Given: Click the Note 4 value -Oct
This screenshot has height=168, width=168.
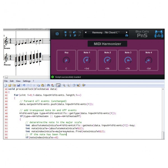Looking at the screenshot, I should pos(149,69).
